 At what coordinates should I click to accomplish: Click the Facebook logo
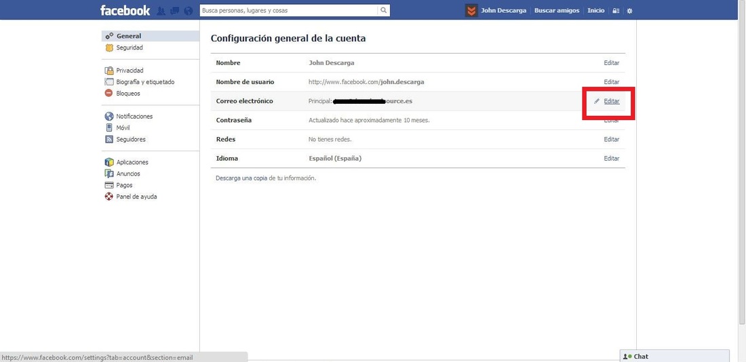tap(125, 10)
